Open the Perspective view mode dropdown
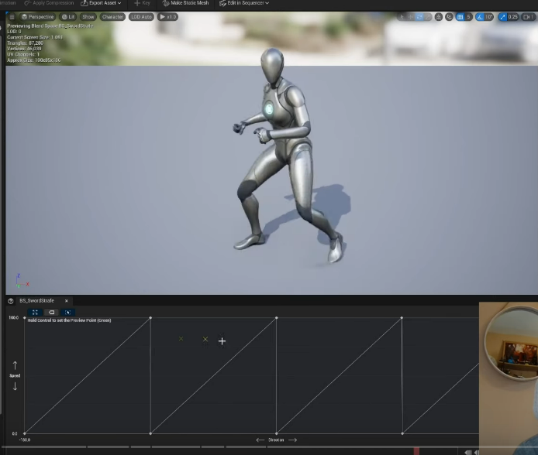538x455 pixels. [x=38, y=16]
